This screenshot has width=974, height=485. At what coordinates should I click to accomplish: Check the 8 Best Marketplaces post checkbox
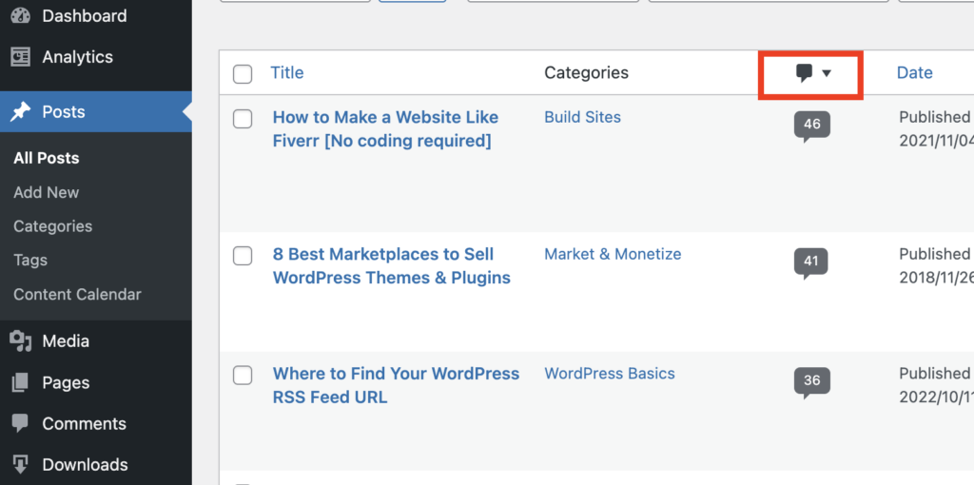tap(243, 255)
